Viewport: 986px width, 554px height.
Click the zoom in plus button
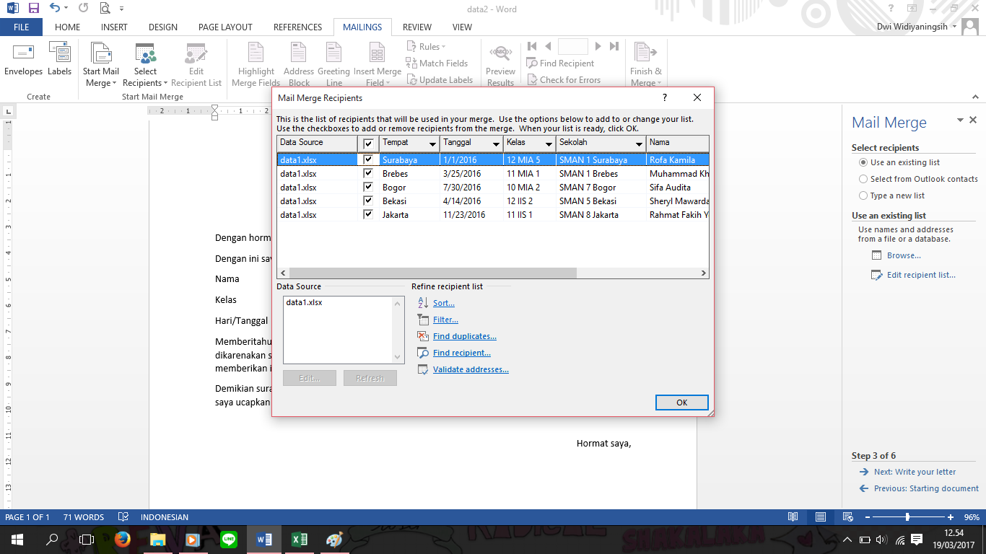tap(951, 517)
